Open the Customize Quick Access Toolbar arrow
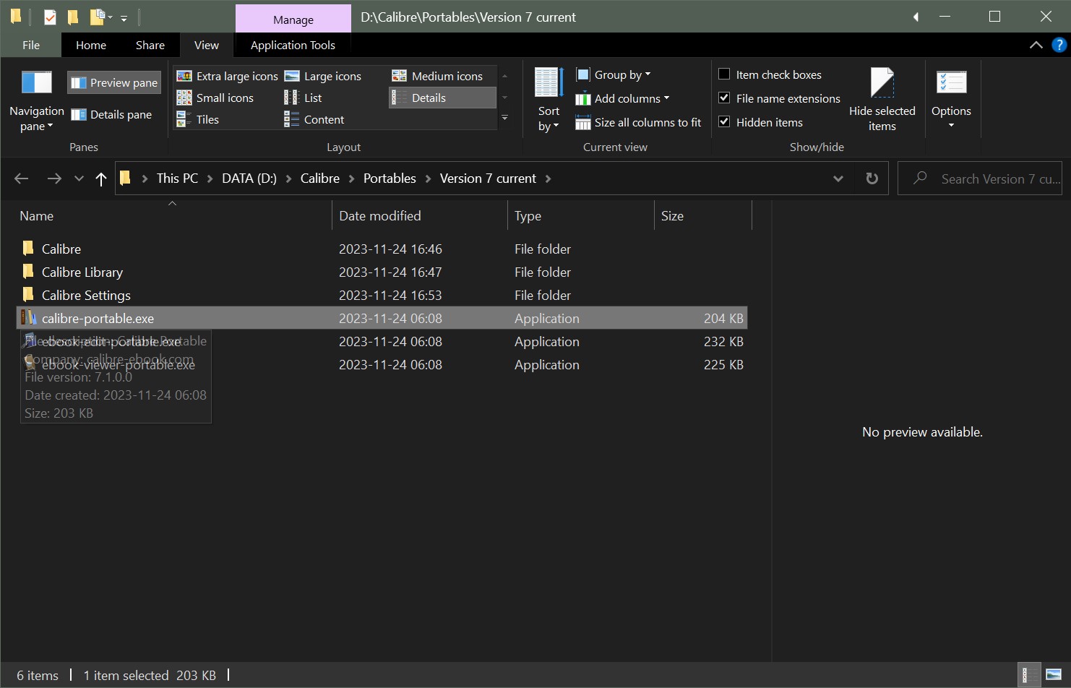This screenshot has width=1071, height=688. (x=124, y=18)
